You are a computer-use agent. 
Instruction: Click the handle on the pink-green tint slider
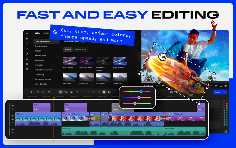[135, 104]
